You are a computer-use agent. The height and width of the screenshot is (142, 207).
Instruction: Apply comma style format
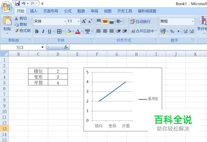[x=178, y=31]
